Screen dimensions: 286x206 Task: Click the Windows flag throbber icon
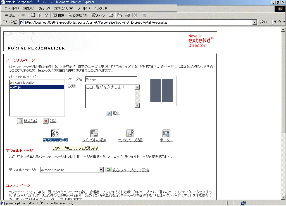pos(280,9)
